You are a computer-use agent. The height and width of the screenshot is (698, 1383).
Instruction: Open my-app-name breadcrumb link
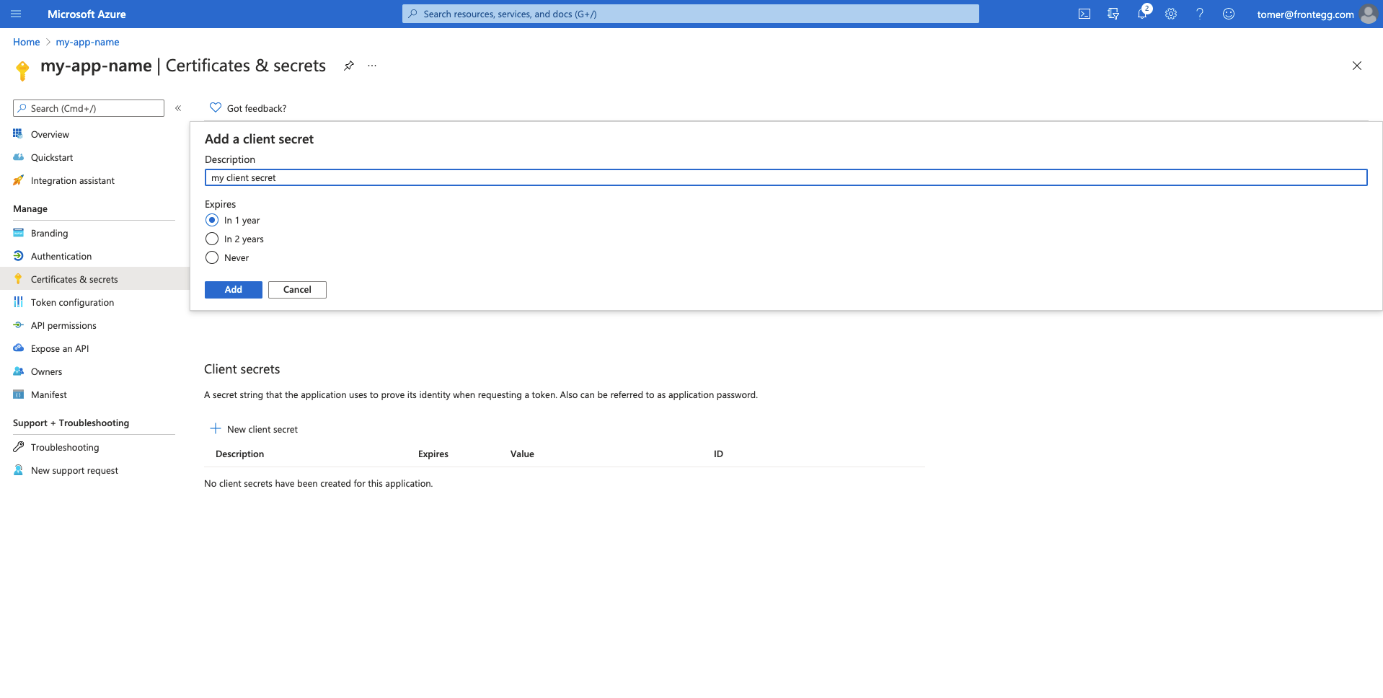pos(88,42)
